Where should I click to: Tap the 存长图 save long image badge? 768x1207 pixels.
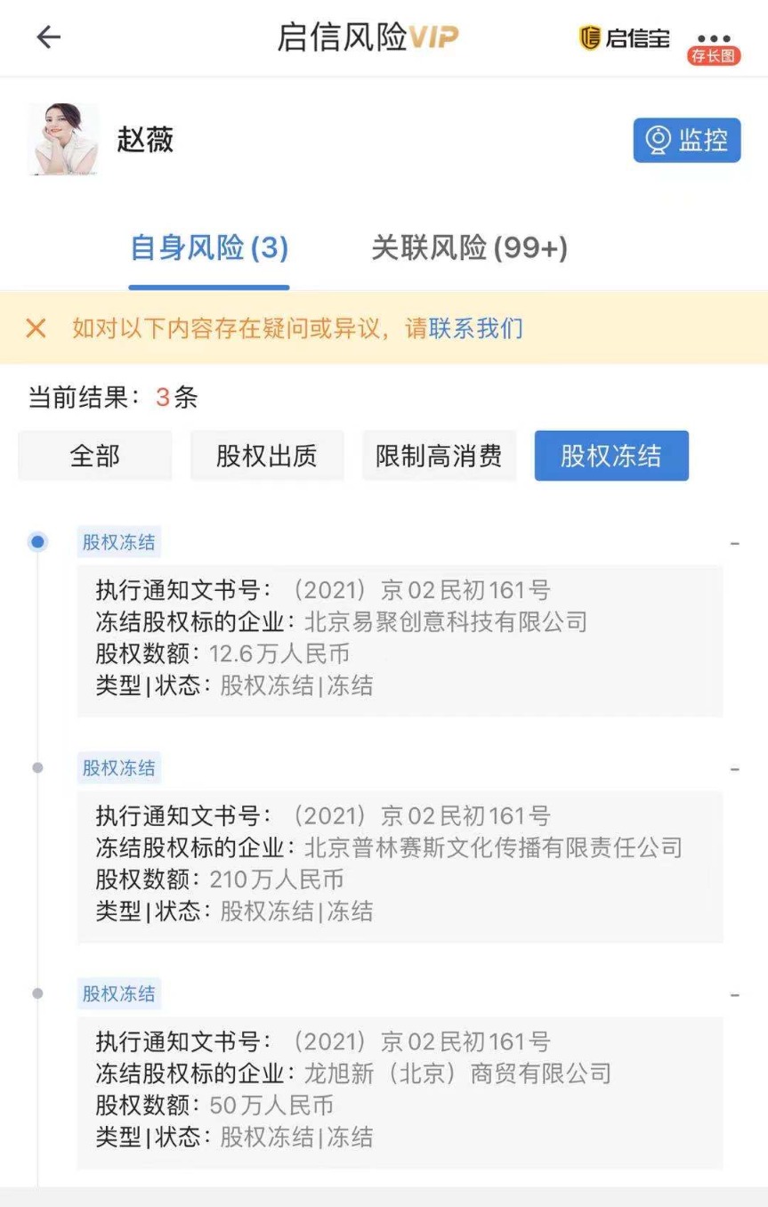click(714, 56)
